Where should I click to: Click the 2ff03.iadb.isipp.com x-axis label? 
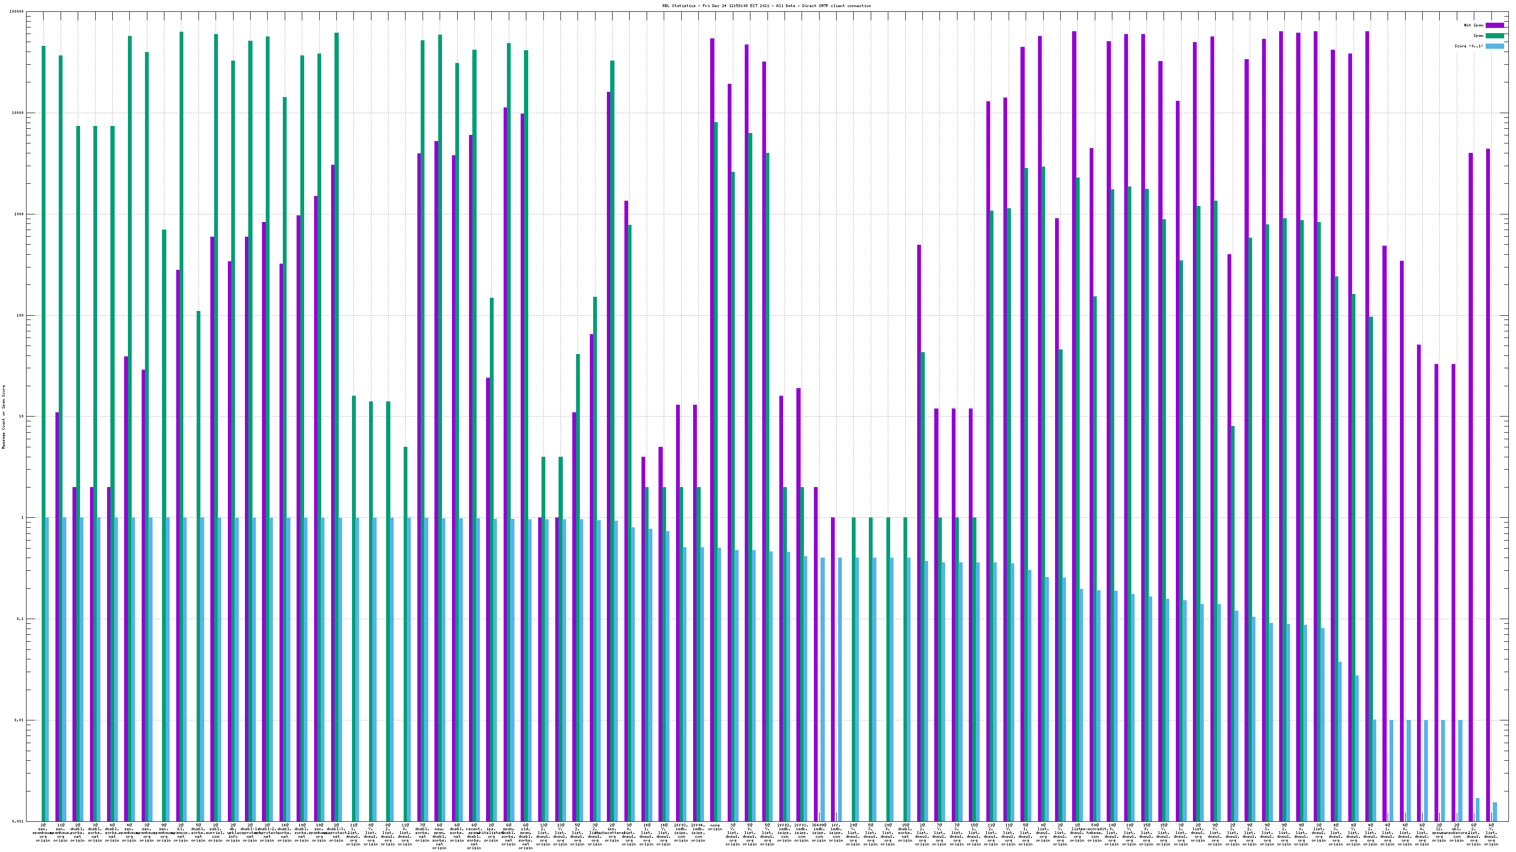pos(680,833)
